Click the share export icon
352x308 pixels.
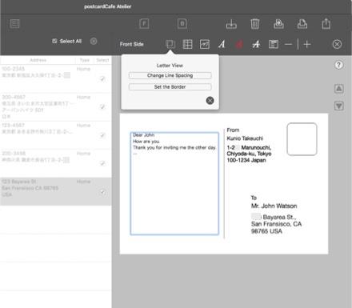pos(326,24)
